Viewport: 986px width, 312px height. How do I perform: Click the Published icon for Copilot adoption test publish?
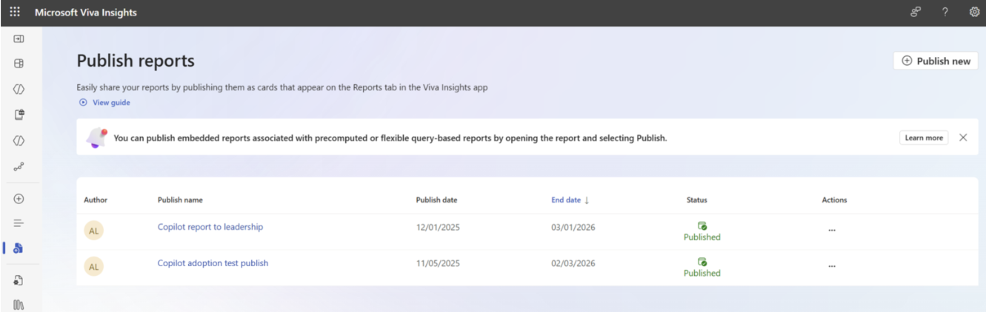click(x=702, y=262)
